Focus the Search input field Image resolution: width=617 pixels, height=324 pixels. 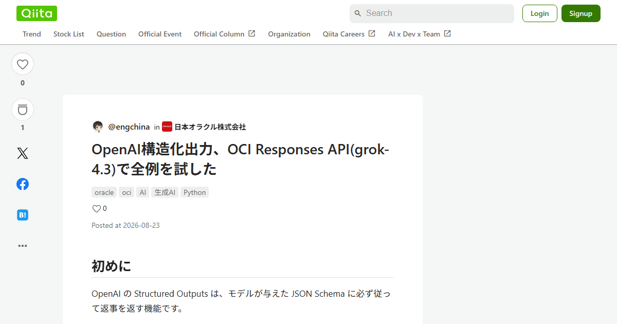432,13
